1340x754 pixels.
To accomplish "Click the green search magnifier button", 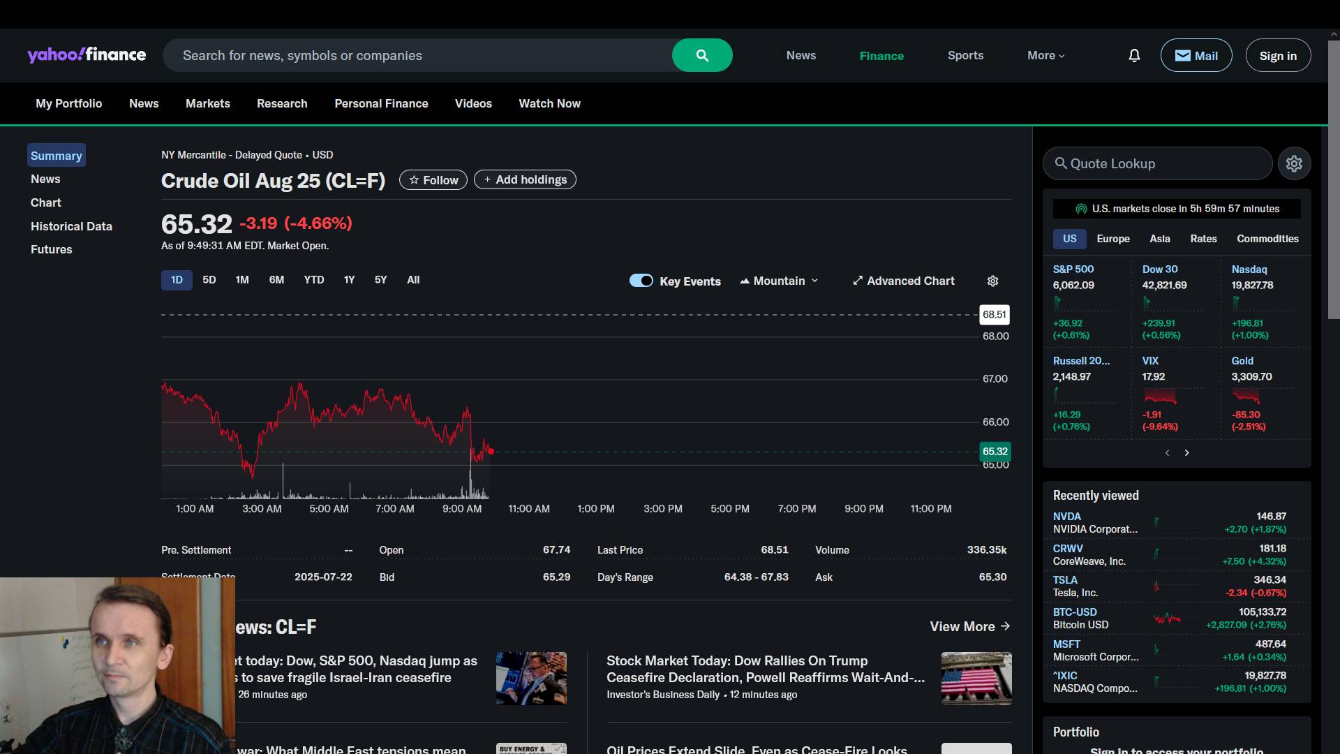I will click(702, 55).
